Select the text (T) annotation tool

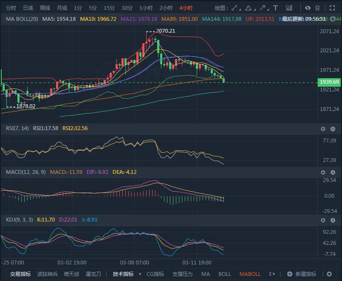coord(275,7)
